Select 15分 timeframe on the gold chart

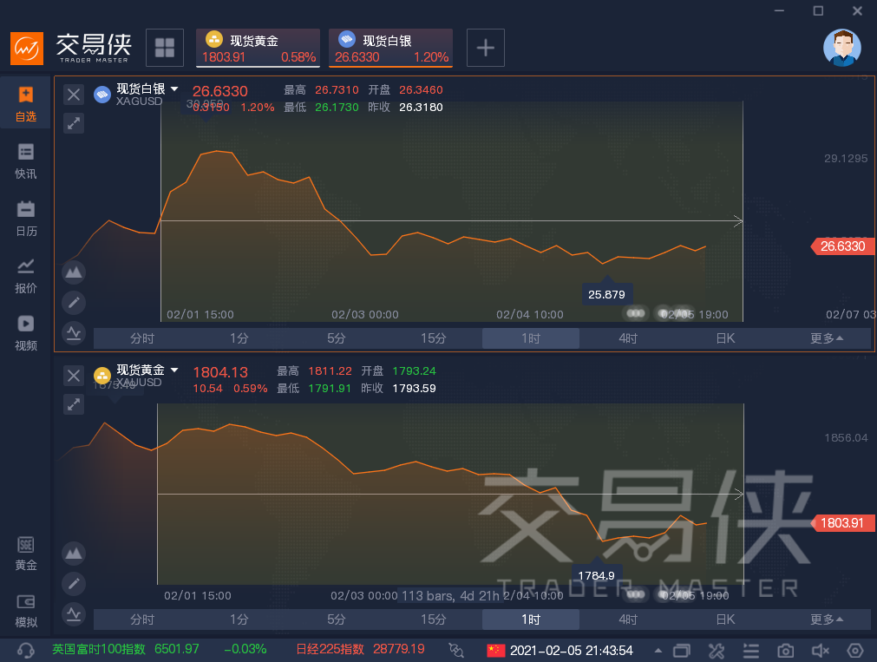434,619
